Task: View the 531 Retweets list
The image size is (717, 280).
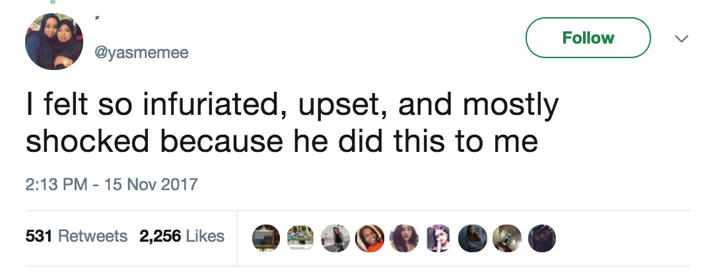Action: point(76,236)
